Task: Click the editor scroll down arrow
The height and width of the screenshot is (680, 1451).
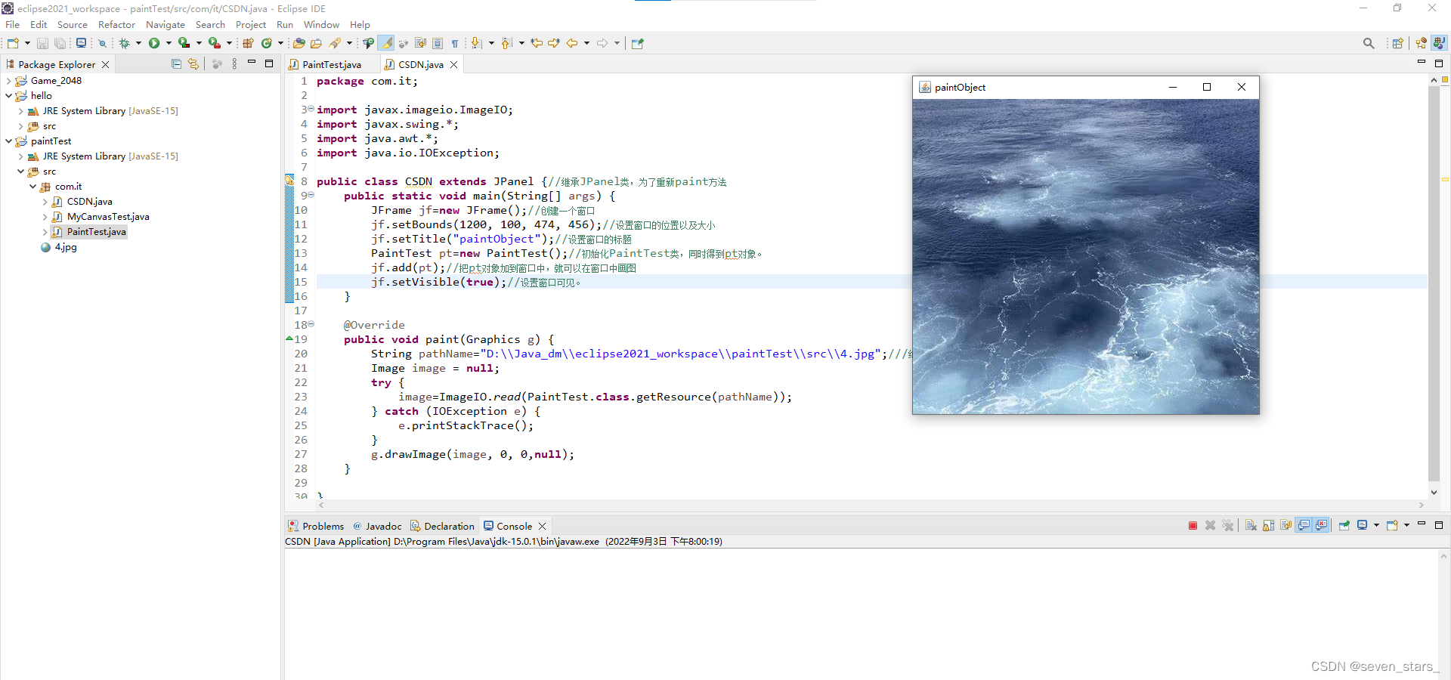Action: pos(1434,492)
